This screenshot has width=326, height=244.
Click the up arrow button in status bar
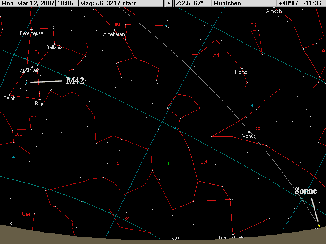(169, 4)
